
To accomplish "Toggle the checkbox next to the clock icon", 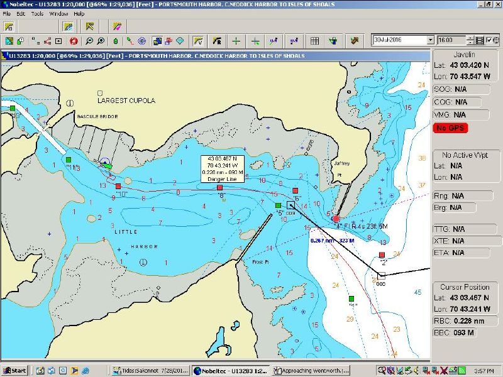I will pos(489,40).
